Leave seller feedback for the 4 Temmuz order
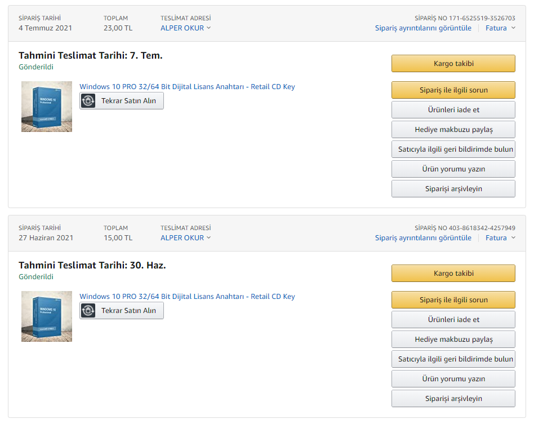The width and height of the screenshot is (534, 423). (453, 149)
